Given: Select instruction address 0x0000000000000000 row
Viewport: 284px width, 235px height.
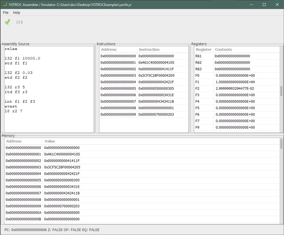Looking at the screenshot, I should point(144,56).
